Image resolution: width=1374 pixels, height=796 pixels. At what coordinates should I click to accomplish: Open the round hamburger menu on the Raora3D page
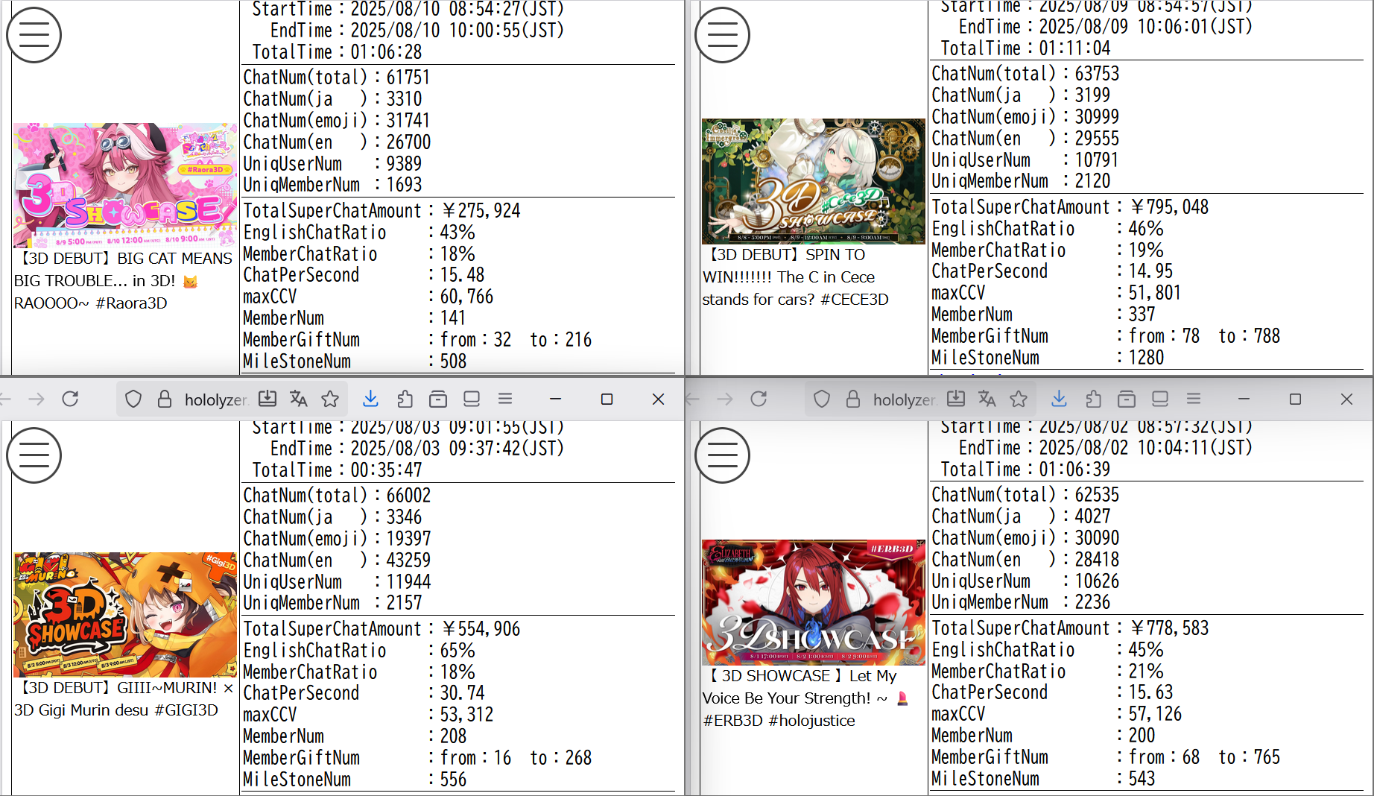tap(34, 35)
